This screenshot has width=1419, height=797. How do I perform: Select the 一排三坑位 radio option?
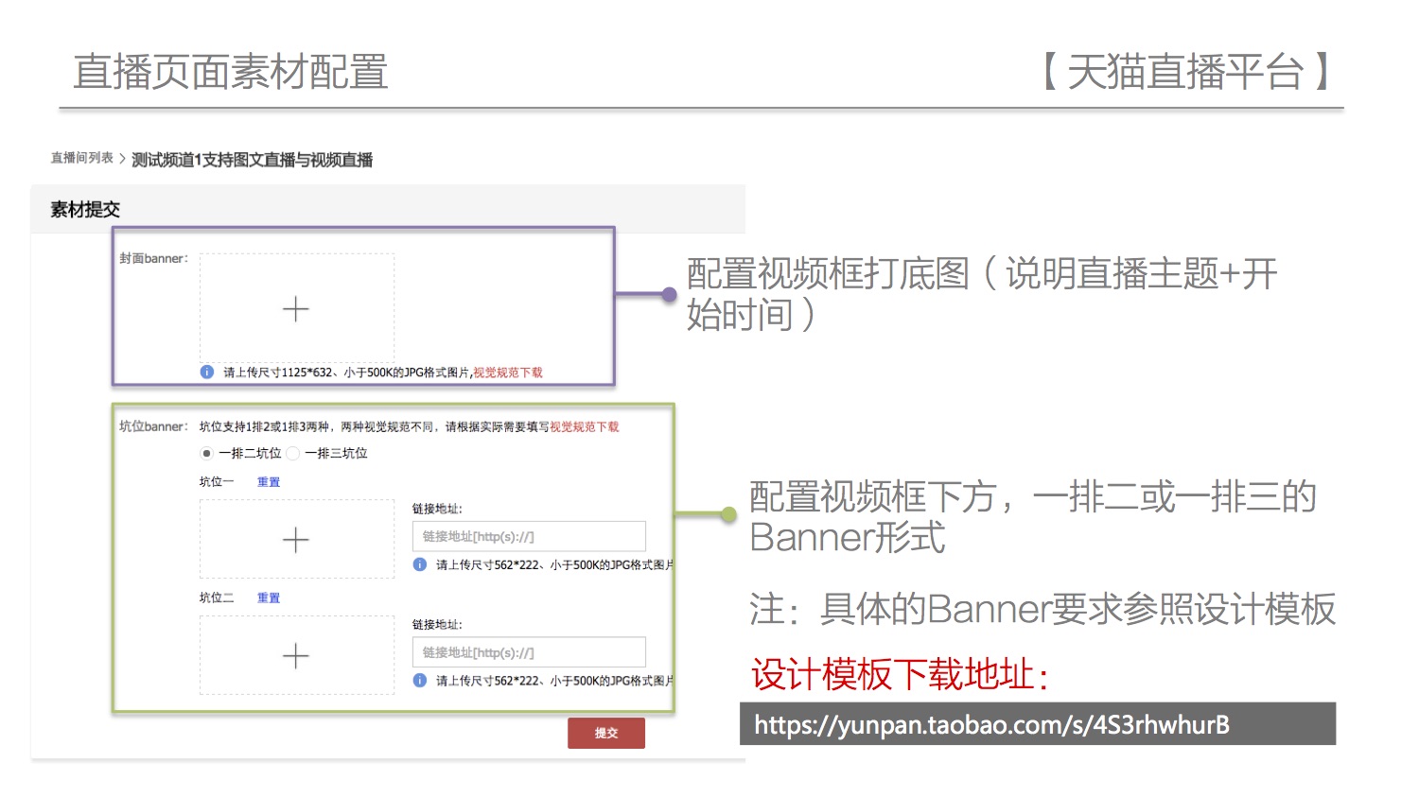pyautogui.click(x=293, y=453)
